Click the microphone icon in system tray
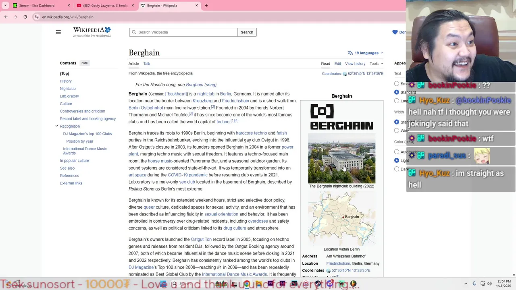The height and width of the screenshot is (290, 516). [474, 284]
